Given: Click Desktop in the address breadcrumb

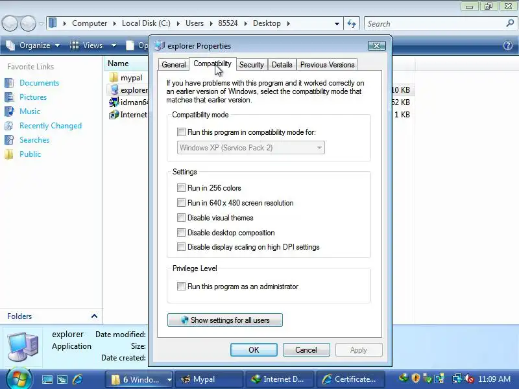Looking at the screenshot, I should click(267, 23).
